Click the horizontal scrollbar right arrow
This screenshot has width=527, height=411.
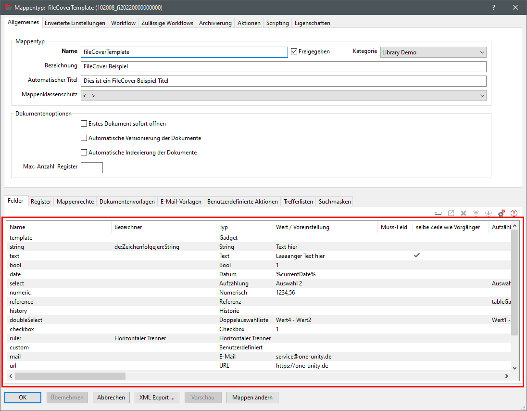[506, 376]
